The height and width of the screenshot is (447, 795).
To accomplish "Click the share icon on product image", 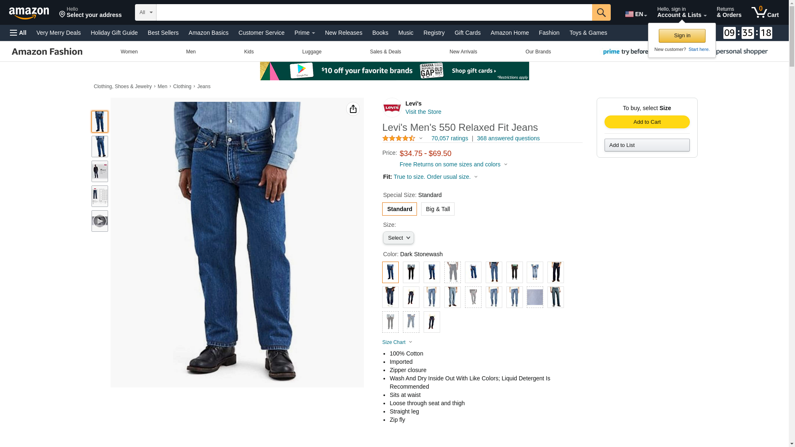I will [x=353, y=109].
